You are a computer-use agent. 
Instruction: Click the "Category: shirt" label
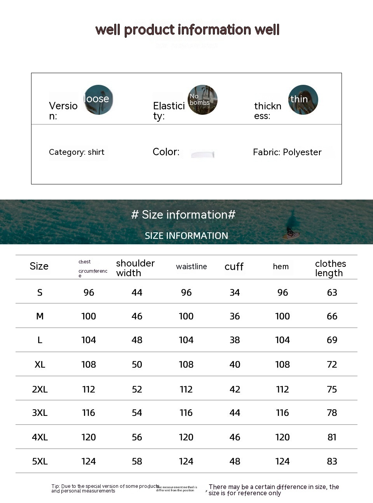pyautogui.click(x=77, y=152)
